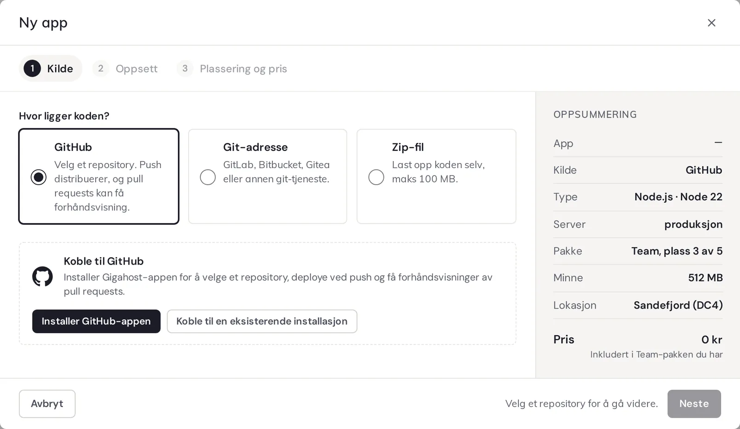Click the OPPSUMMERING heading
This screenshot has height=429, width=740.
coord(595,115)
